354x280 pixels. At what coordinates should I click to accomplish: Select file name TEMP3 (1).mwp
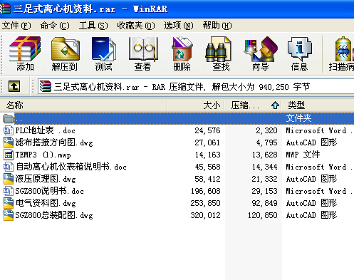coord(43,155)
